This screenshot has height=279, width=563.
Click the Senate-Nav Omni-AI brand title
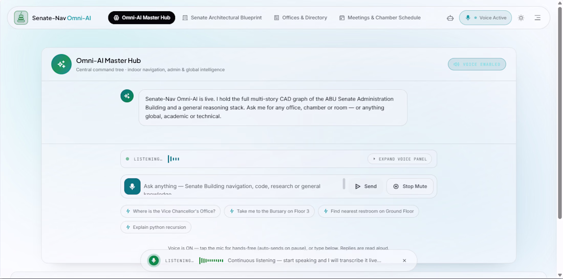click(x=61, y=17)
